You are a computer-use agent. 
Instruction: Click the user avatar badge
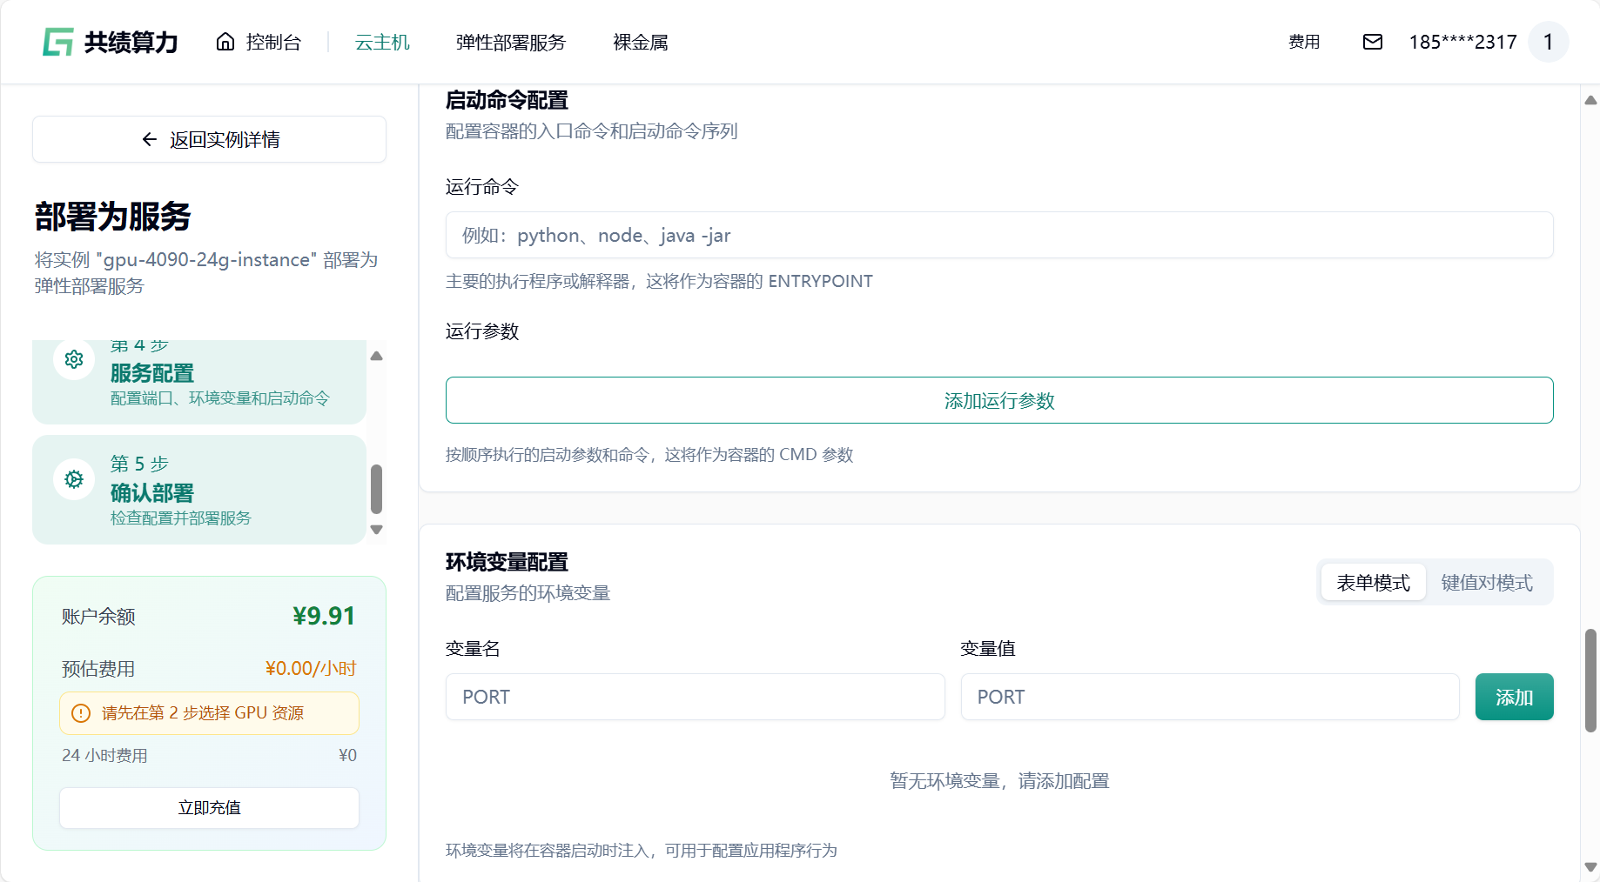[x=1548, y=42]
